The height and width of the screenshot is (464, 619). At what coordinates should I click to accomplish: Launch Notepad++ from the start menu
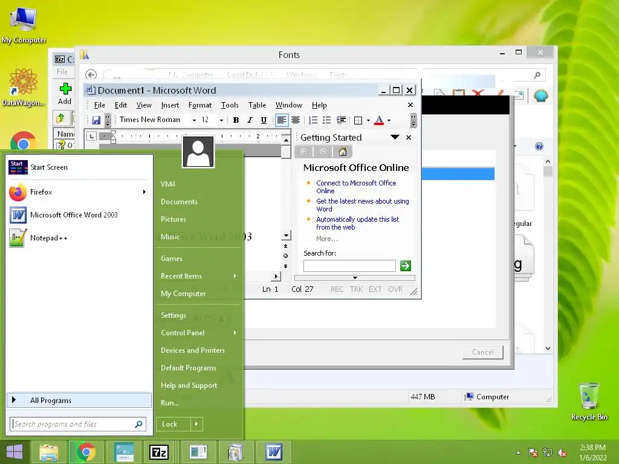coord(79,238)
